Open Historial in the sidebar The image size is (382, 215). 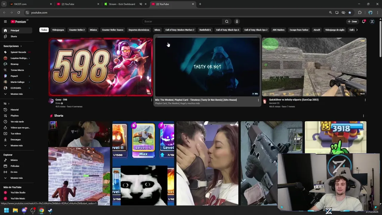pos(16,110)
